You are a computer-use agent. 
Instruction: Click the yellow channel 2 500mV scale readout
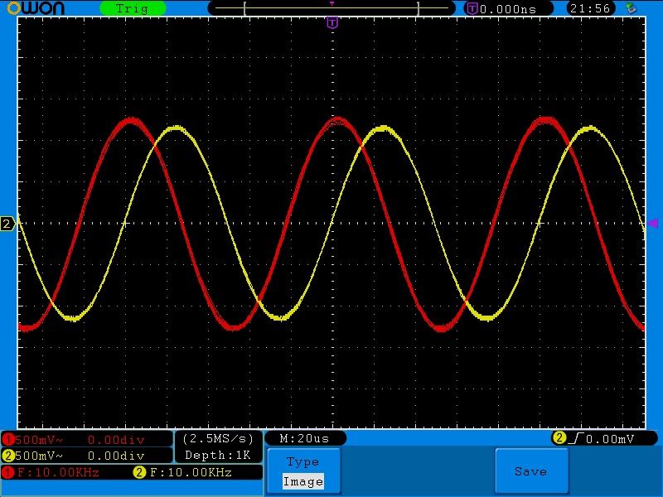[33, 455]
